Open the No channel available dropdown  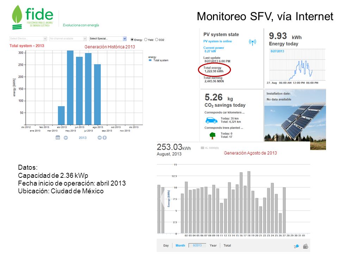(68, 38)
